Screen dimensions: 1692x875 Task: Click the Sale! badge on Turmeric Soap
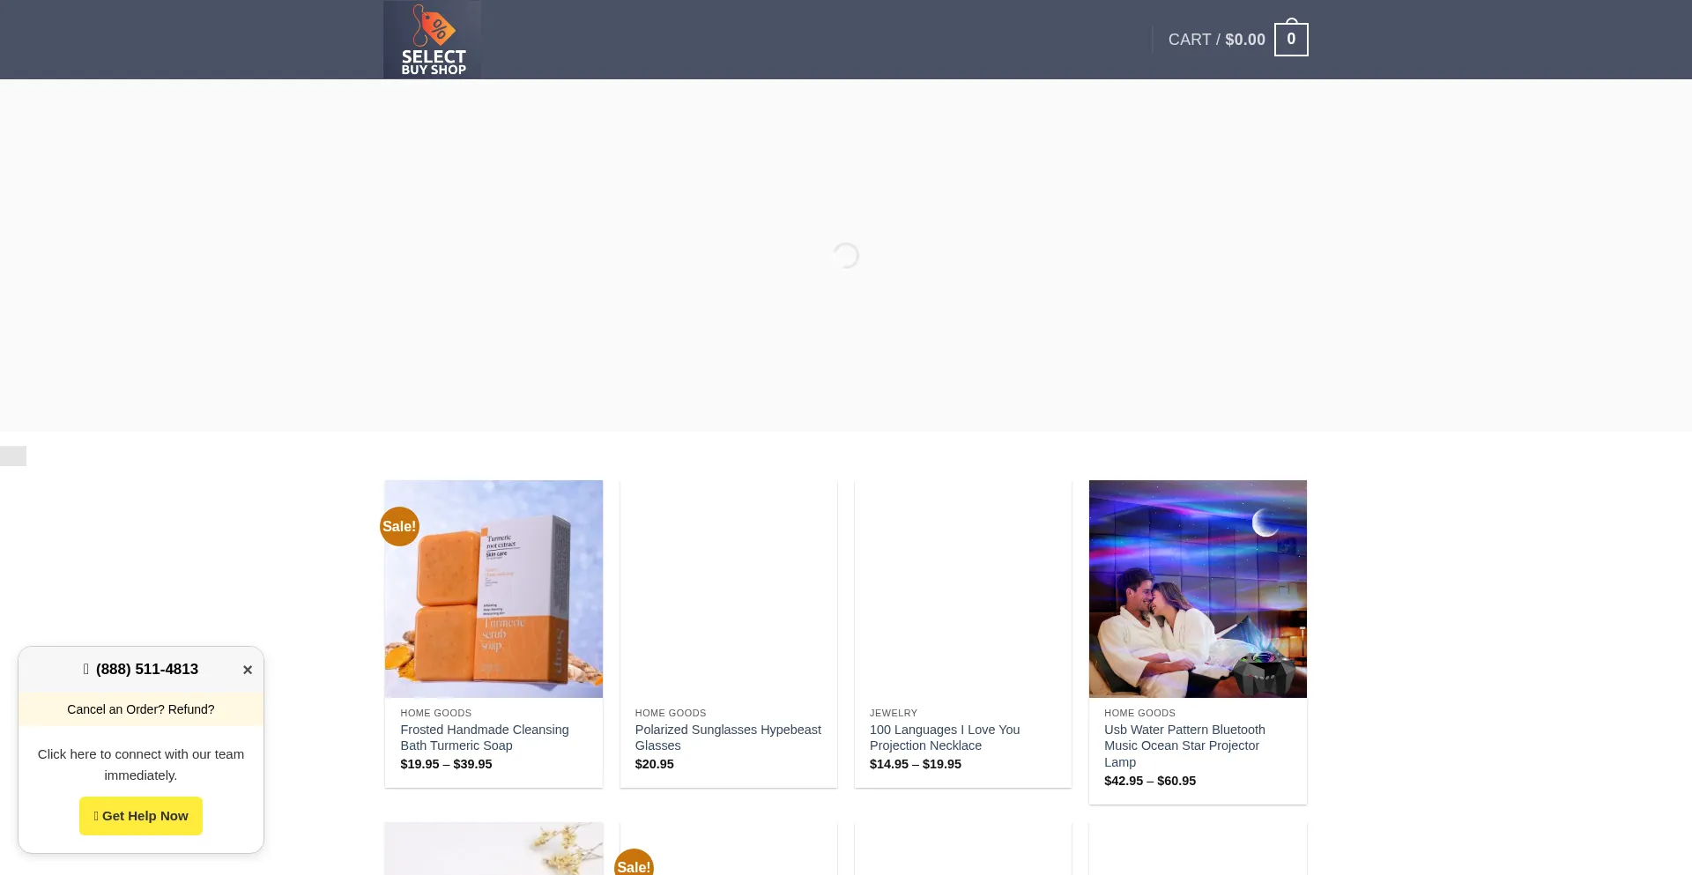click(x=399, y=526)
